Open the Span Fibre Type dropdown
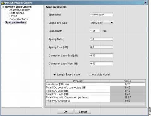Screen dimensions: 151x116 (102, 23)
